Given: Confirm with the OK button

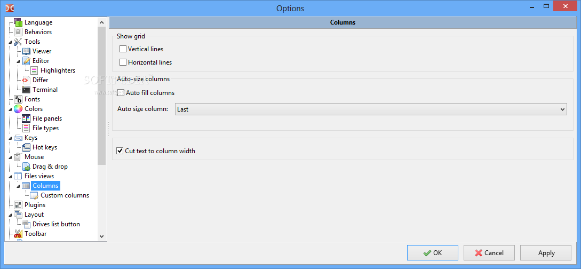Looking at the screenshot, I should click(x=432, y=252).
